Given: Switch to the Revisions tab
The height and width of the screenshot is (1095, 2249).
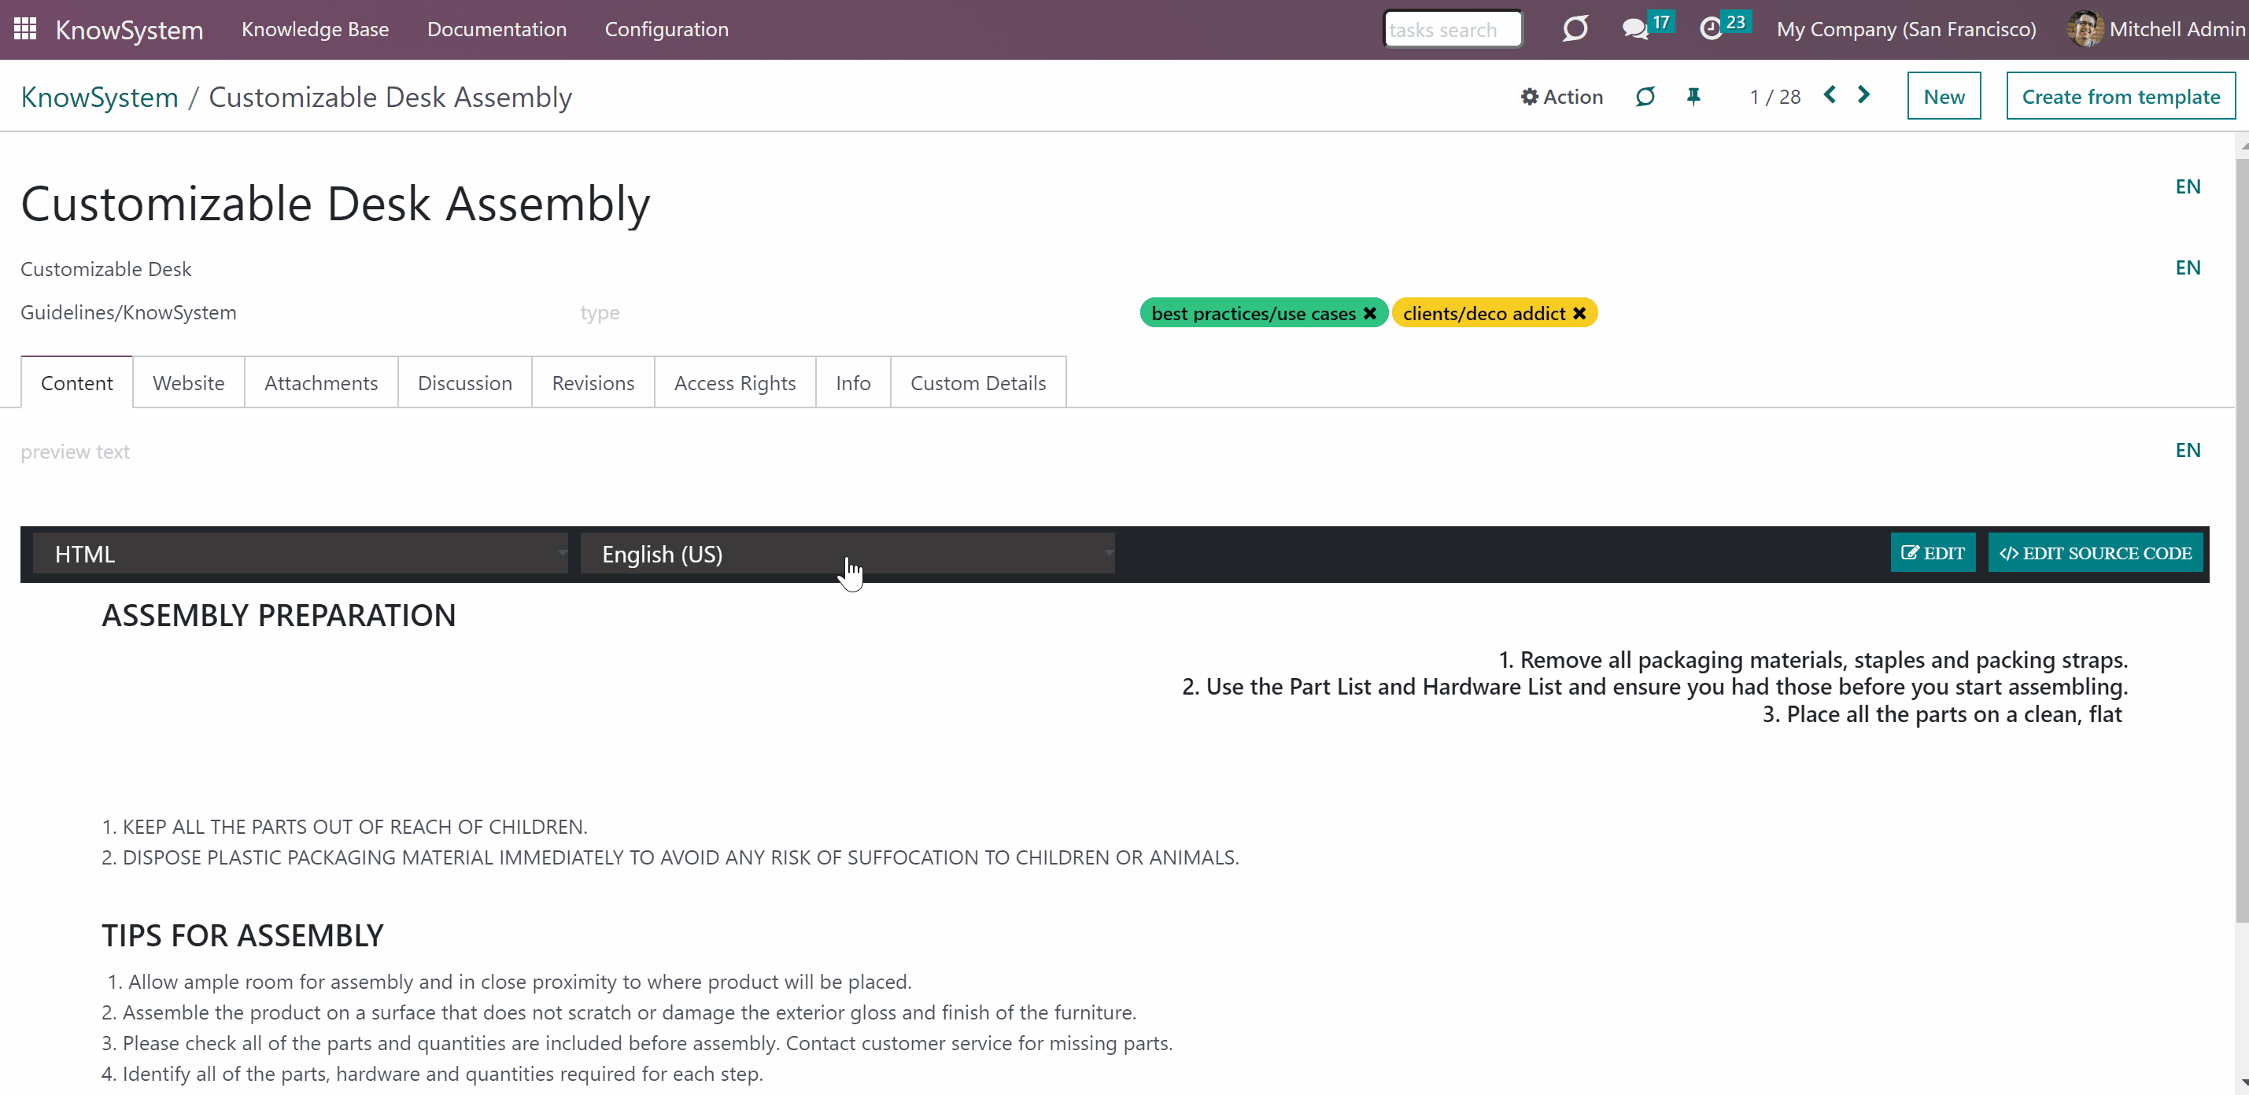Looking at the screenshot, I should click(593, 383).
